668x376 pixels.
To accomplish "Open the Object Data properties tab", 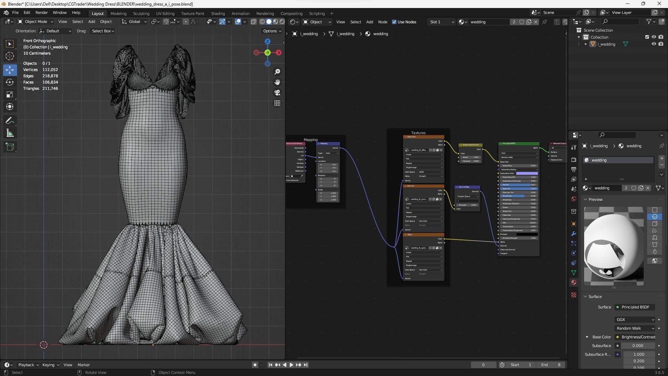I will (574, 273).
